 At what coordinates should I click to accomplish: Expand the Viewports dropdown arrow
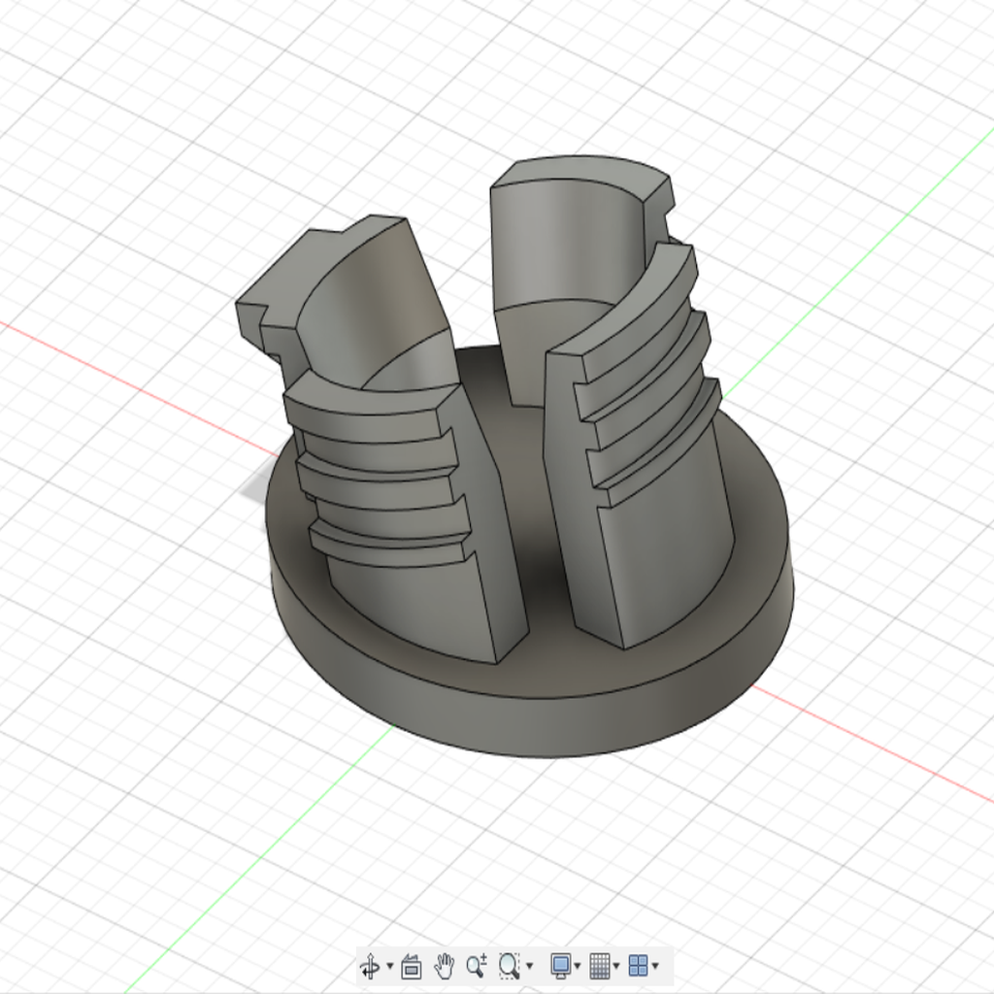coord(655,967)
